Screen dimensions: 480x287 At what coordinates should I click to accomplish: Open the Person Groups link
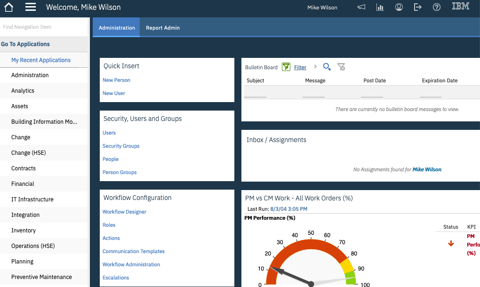[120, 172]
